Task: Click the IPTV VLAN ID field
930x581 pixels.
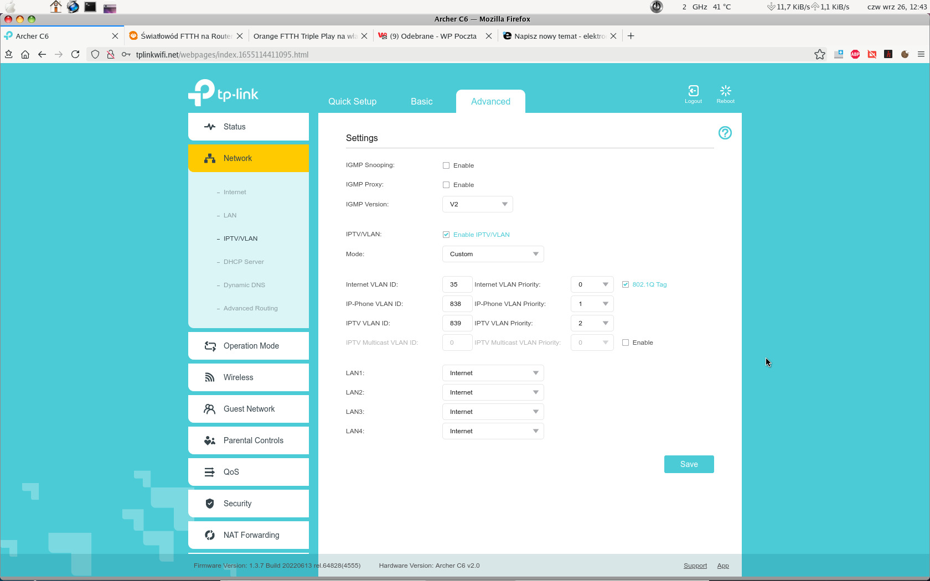Action: click(x=457, y=323)
